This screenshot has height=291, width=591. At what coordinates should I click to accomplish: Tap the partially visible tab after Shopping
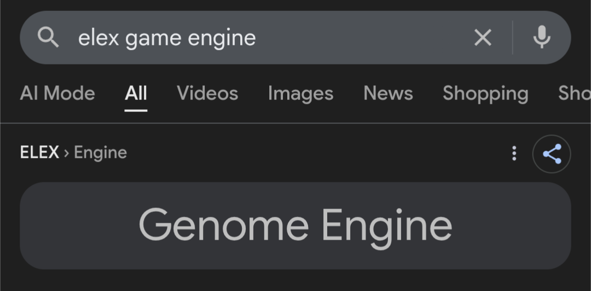(x=574, y=93)
